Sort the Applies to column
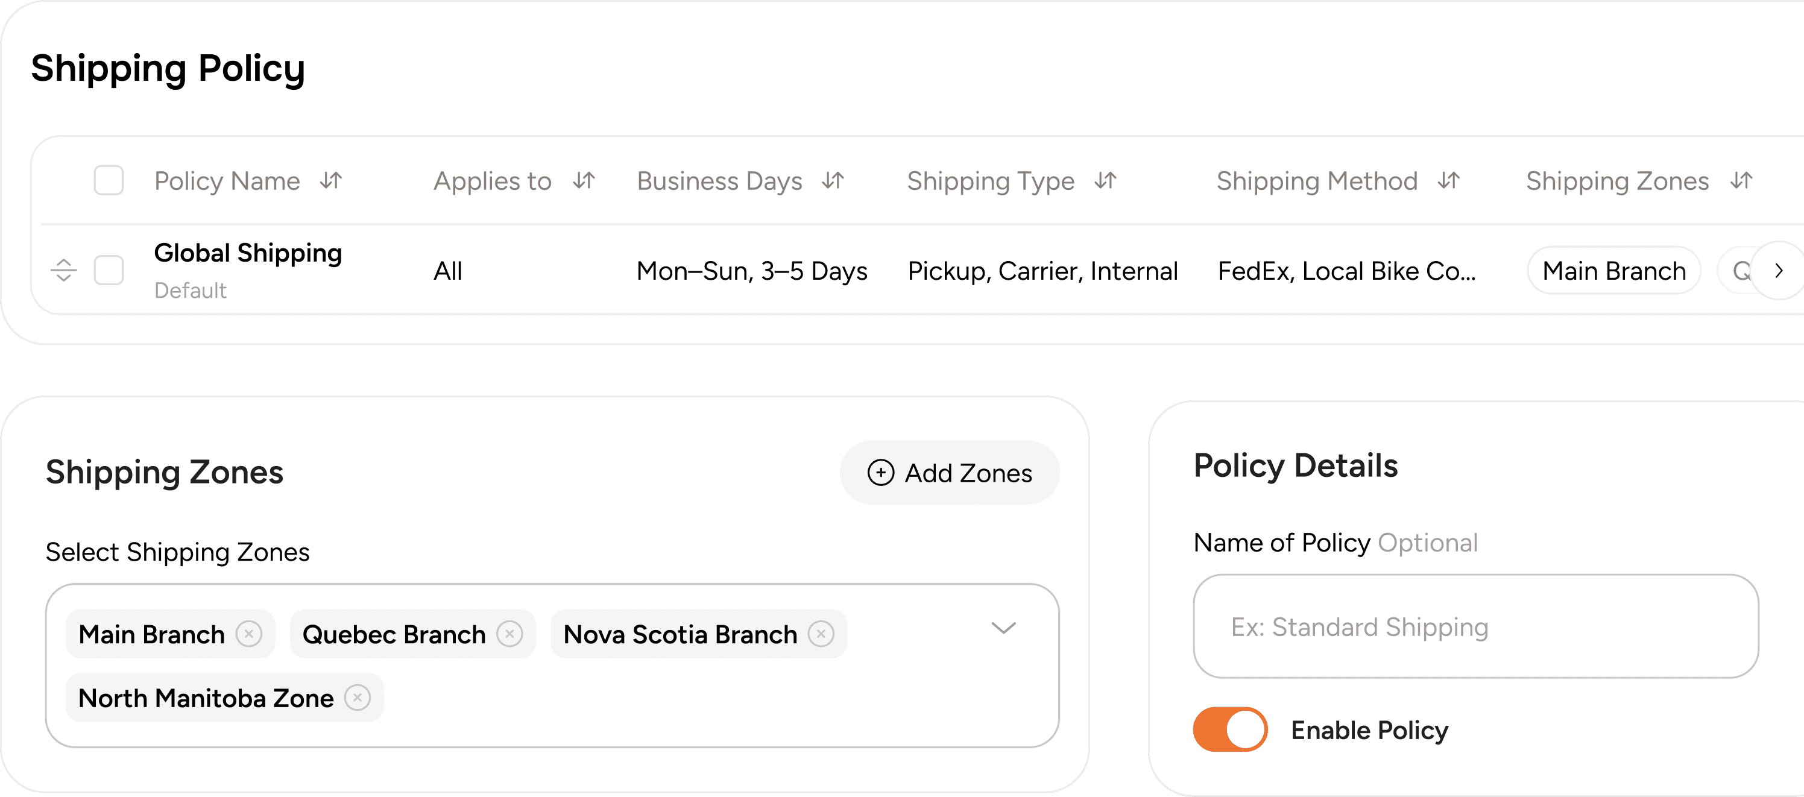1804x797 pixels. 582,181
